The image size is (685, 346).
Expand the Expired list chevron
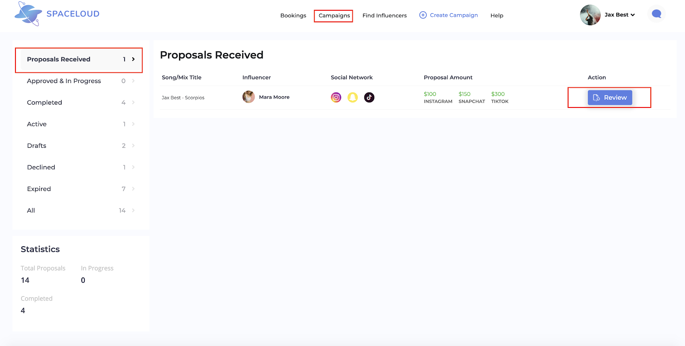click(133, 189)
